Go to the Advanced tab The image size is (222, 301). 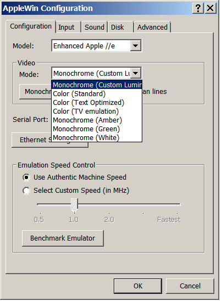tap(152, 27)
